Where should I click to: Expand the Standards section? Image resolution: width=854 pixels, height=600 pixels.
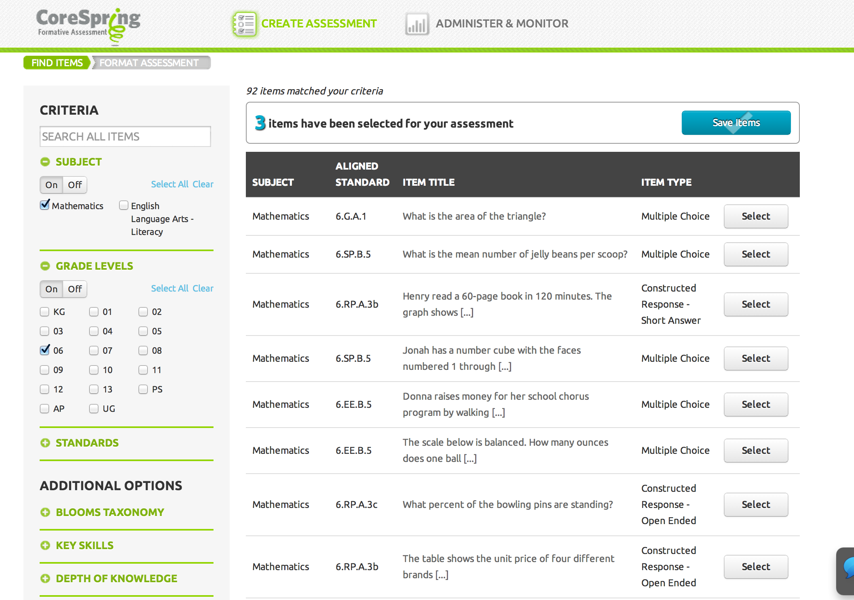tap(87, 443)
